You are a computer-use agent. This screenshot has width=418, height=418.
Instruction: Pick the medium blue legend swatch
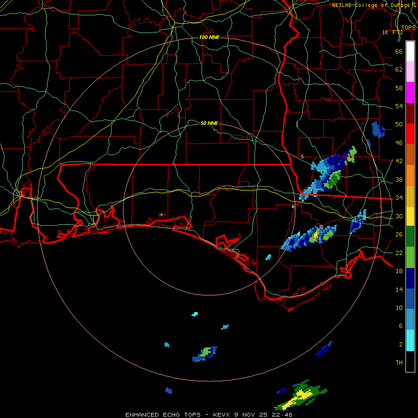click(410, 299)
